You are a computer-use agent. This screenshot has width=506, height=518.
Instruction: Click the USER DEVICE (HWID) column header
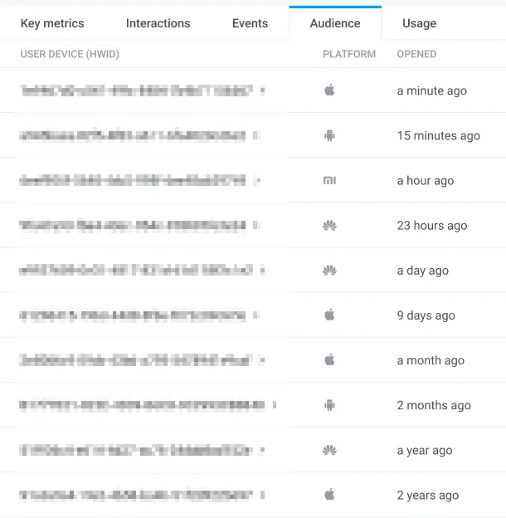(x=70, y=54)
